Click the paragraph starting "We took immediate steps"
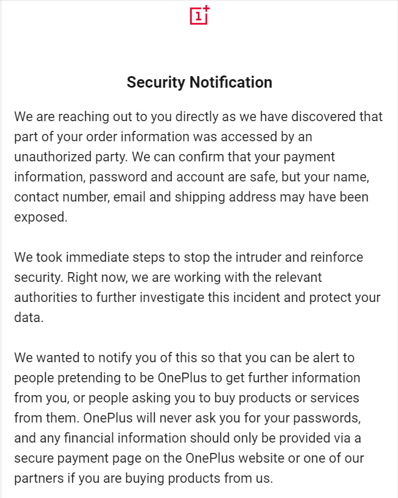398x498 pixels. 198,288
